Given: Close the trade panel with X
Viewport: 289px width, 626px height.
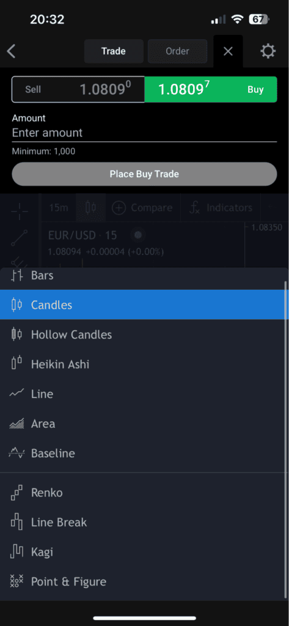Looking at the screenshot, I should tap(228, 51).
